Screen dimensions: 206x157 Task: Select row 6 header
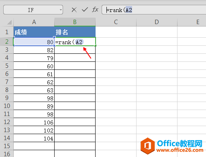7,74
